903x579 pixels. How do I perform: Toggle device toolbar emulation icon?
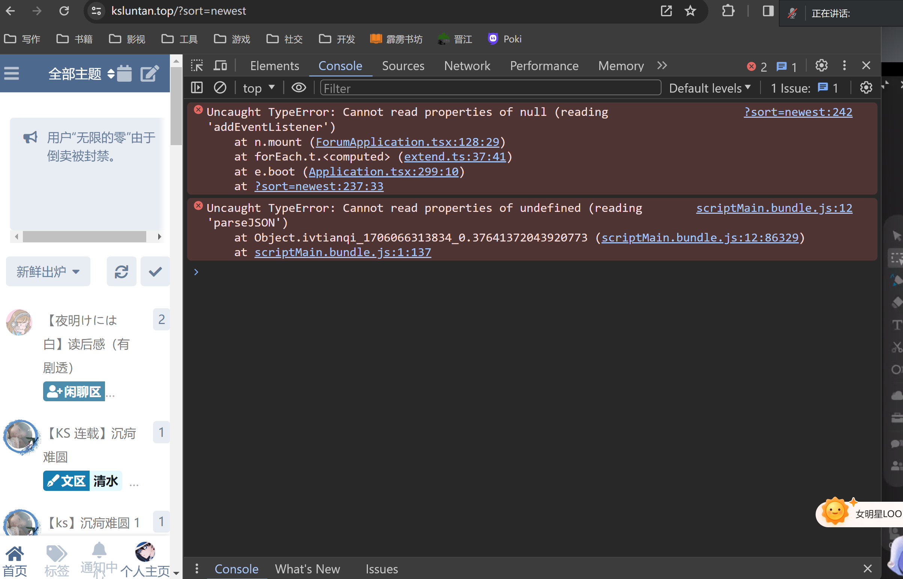[x=220, y=66]
